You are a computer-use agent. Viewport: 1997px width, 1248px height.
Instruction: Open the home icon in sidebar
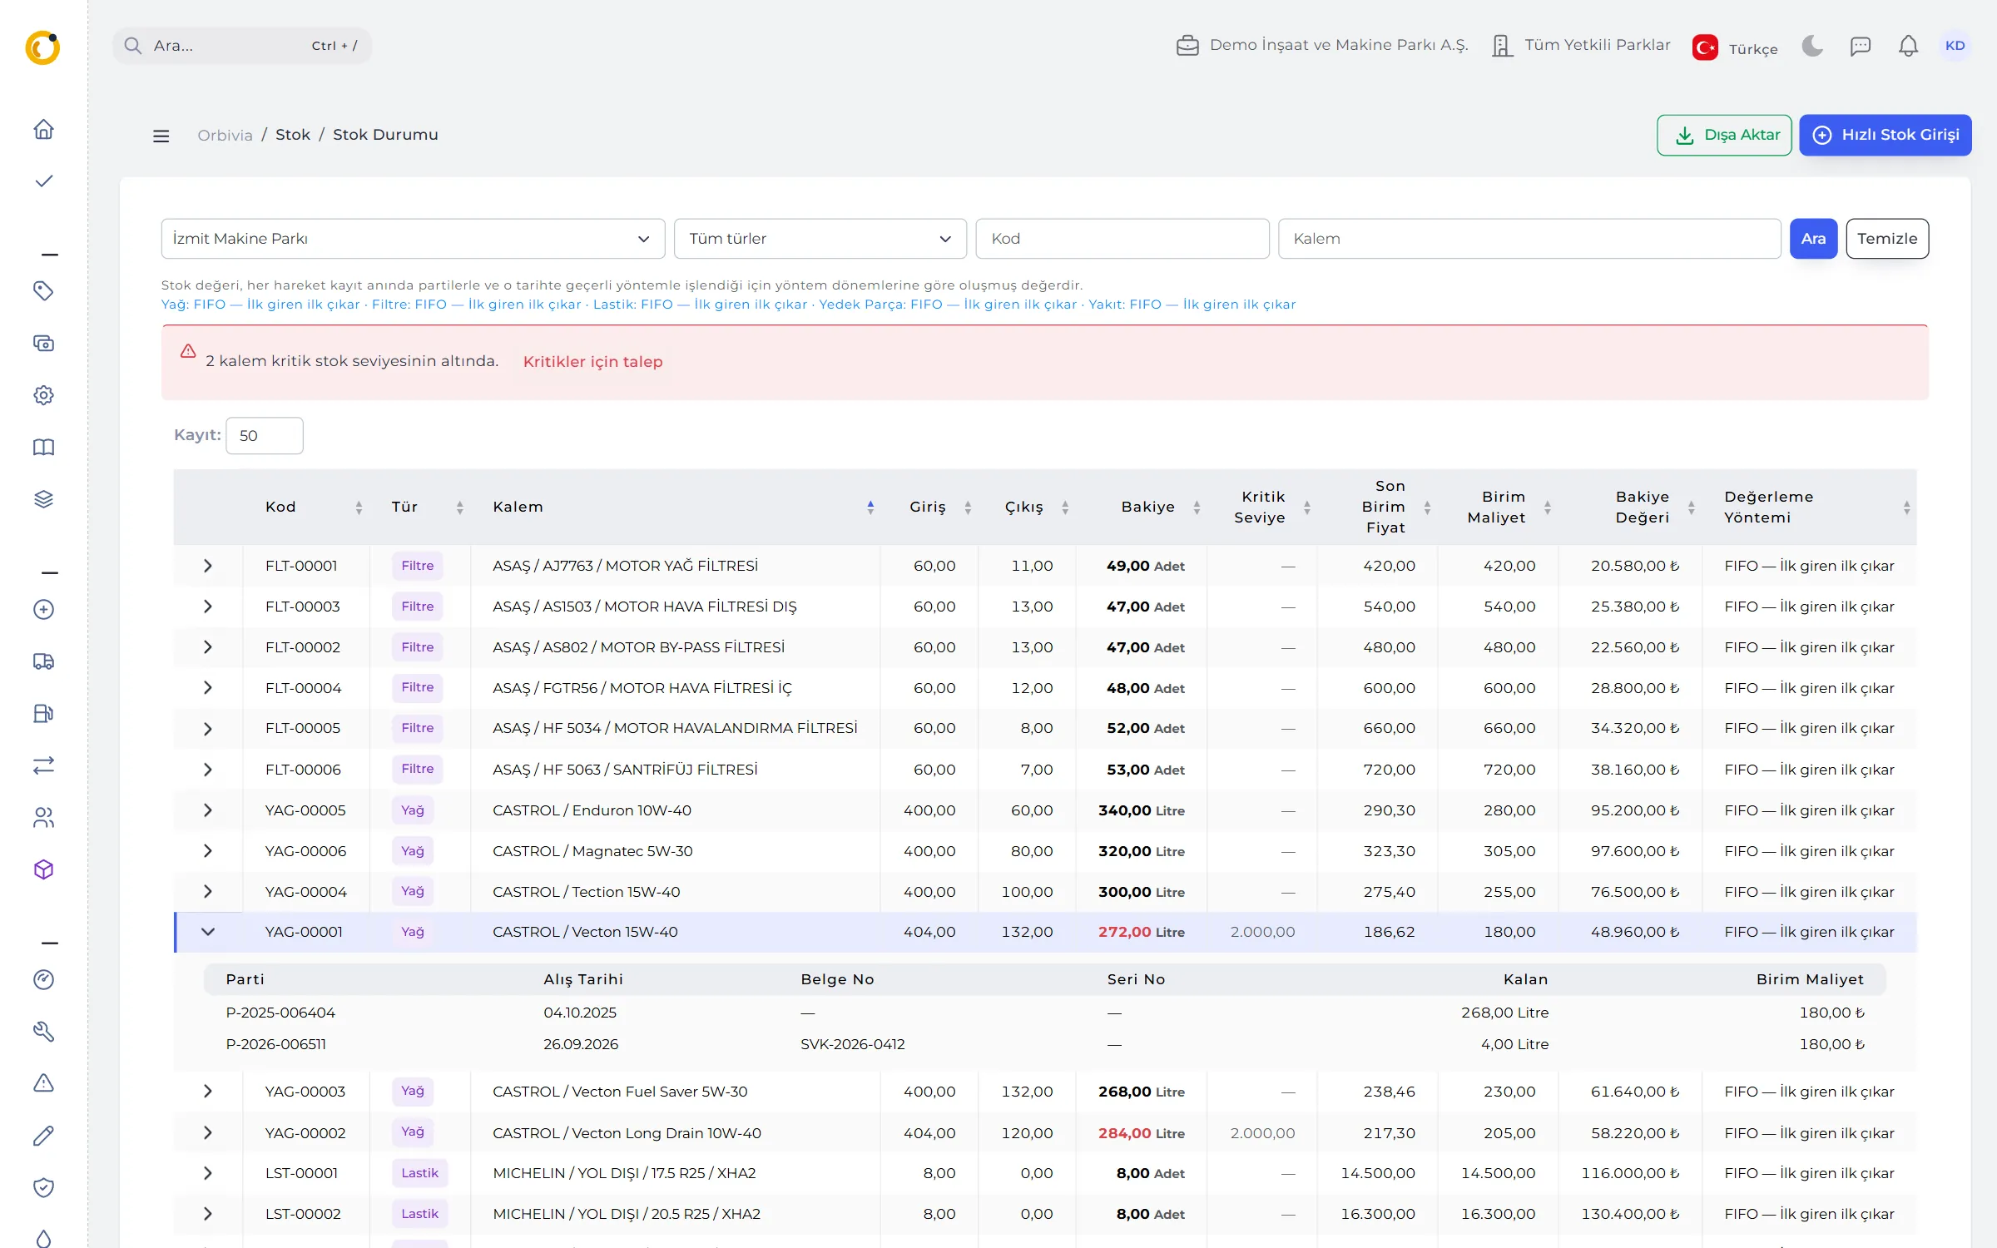pyautogui.click(x=43, y=129)
